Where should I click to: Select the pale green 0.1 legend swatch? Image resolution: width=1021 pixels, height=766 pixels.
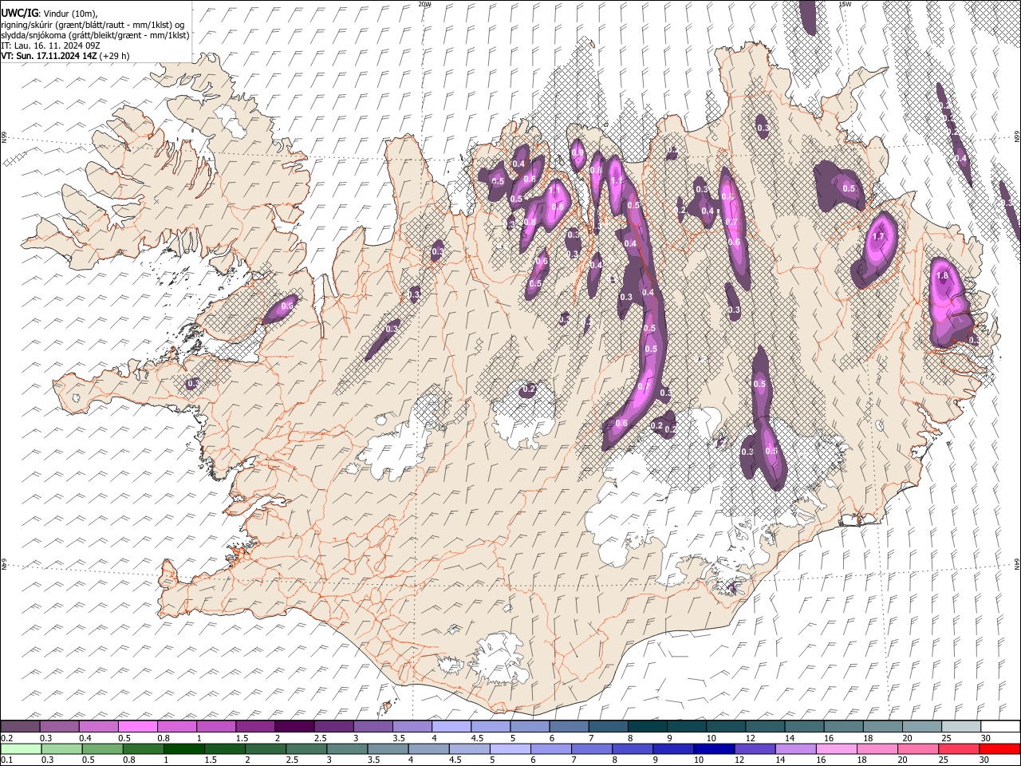tap(22, 748)
